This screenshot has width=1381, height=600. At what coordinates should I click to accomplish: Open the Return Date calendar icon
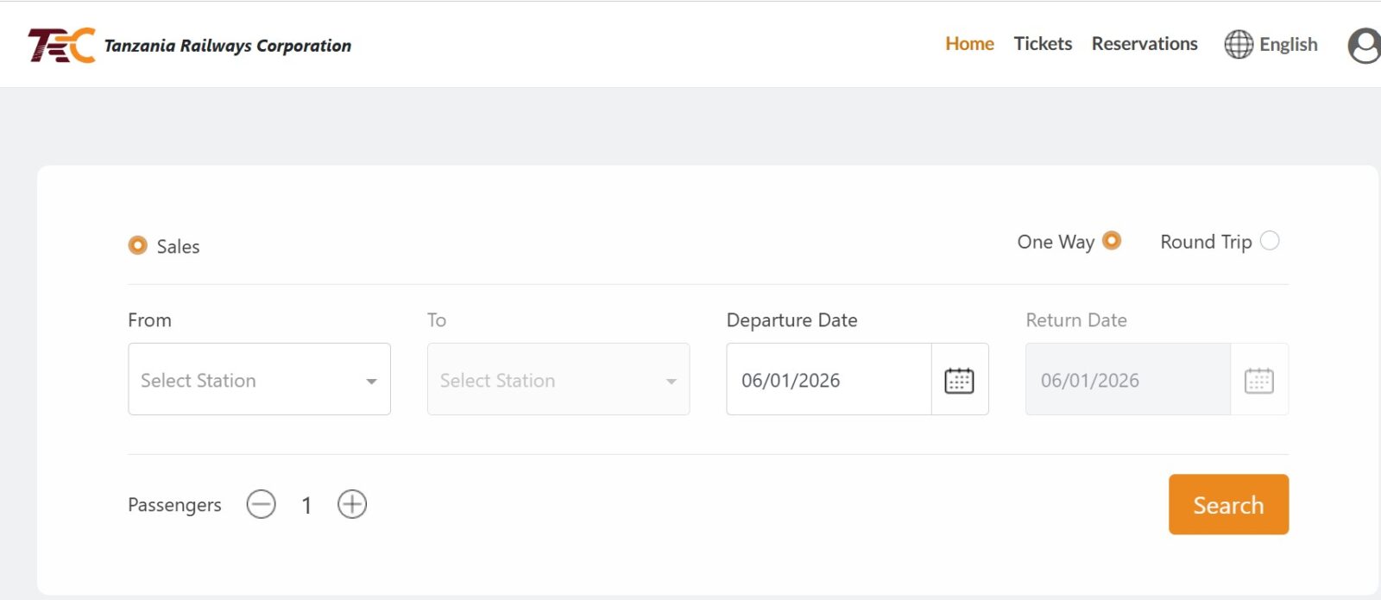point(1258,380)
